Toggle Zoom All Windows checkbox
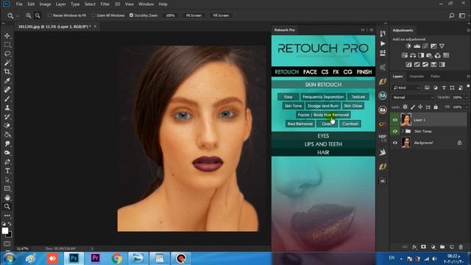This screenshot has width=471, height=265. 93,15
